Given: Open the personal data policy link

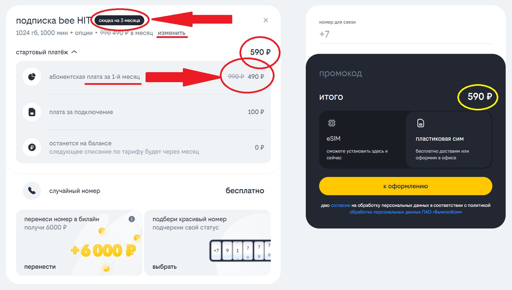Looking at the screenshot, I should point(405,212).
